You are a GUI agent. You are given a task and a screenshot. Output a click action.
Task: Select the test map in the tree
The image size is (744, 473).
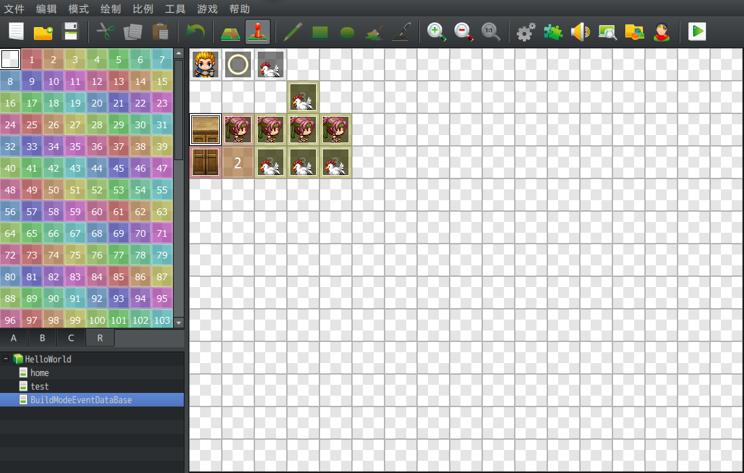[x=39, y=386]
